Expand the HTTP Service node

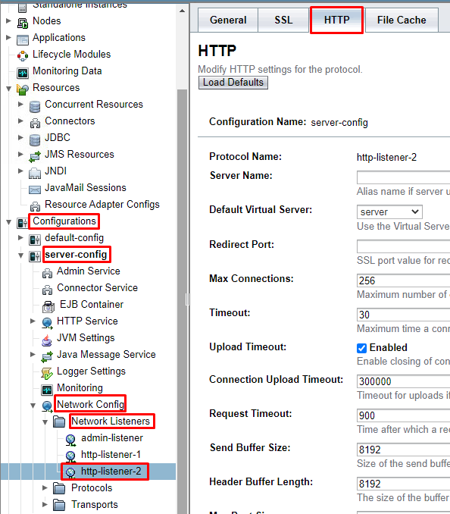pyautogui.click(x=33, y=321)
